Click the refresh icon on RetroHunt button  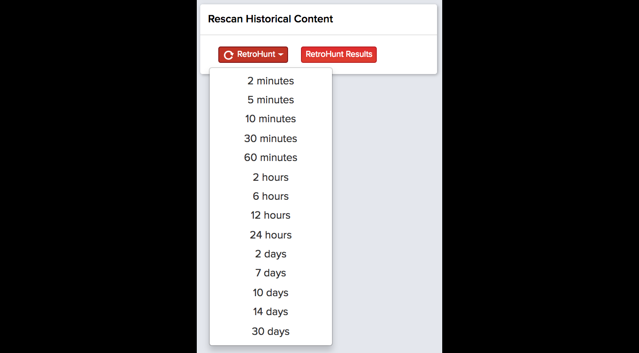click(x=229, y=55)
